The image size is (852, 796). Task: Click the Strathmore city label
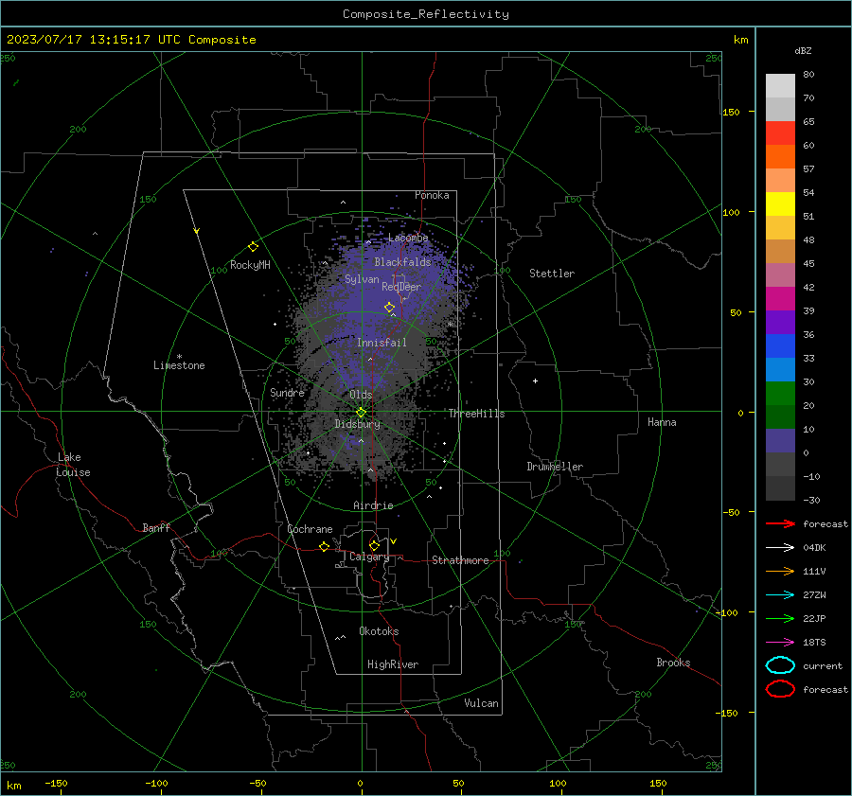point(460,560)
